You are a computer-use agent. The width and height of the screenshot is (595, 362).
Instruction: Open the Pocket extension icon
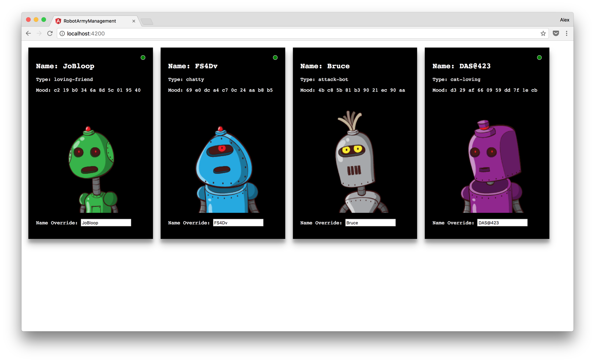(x=556, y=33)
